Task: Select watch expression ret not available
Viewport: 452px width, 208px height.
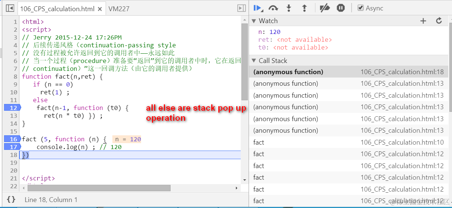Action: pyautogui.click(x=295, y=40)
